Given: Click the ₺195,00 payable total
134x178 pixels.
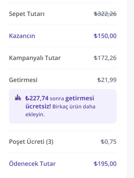Looking at the screenshot, I should [105, 164].
